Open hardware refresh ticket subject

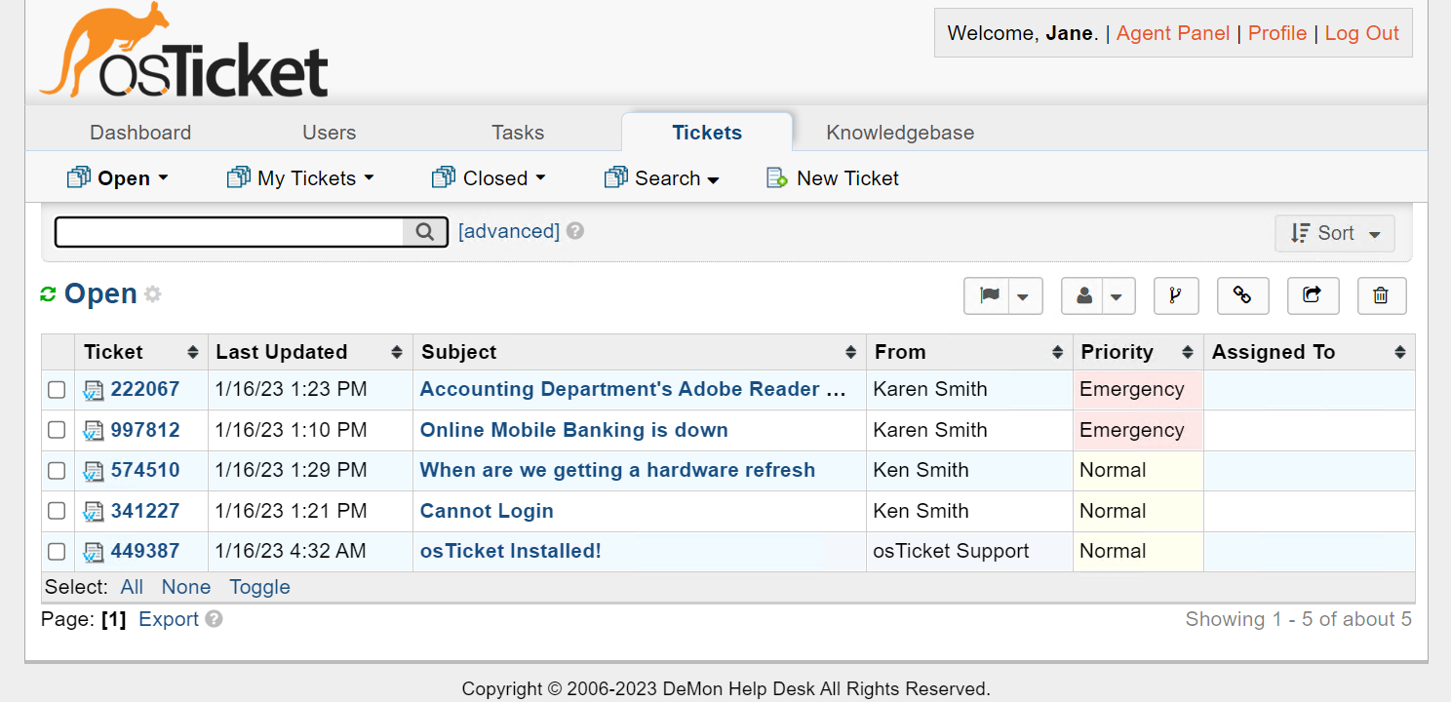(617, 470)
